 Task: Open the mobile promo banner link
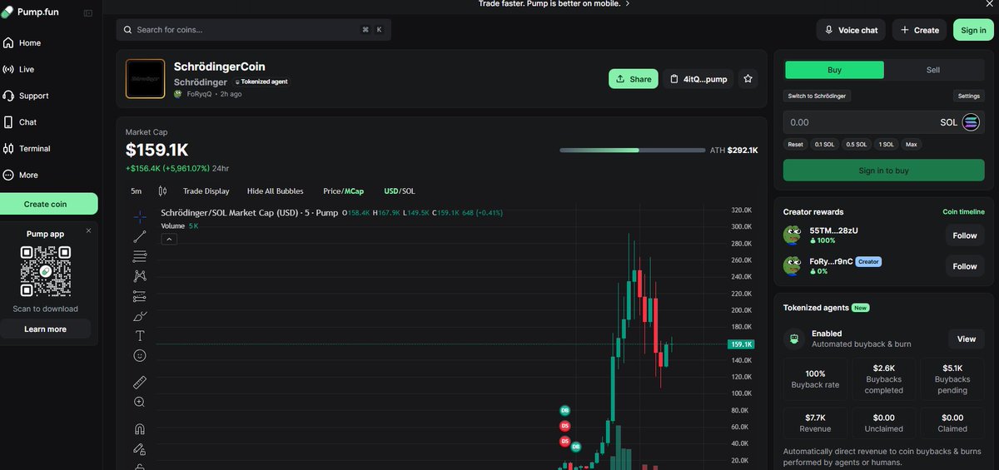click(554, 3)
